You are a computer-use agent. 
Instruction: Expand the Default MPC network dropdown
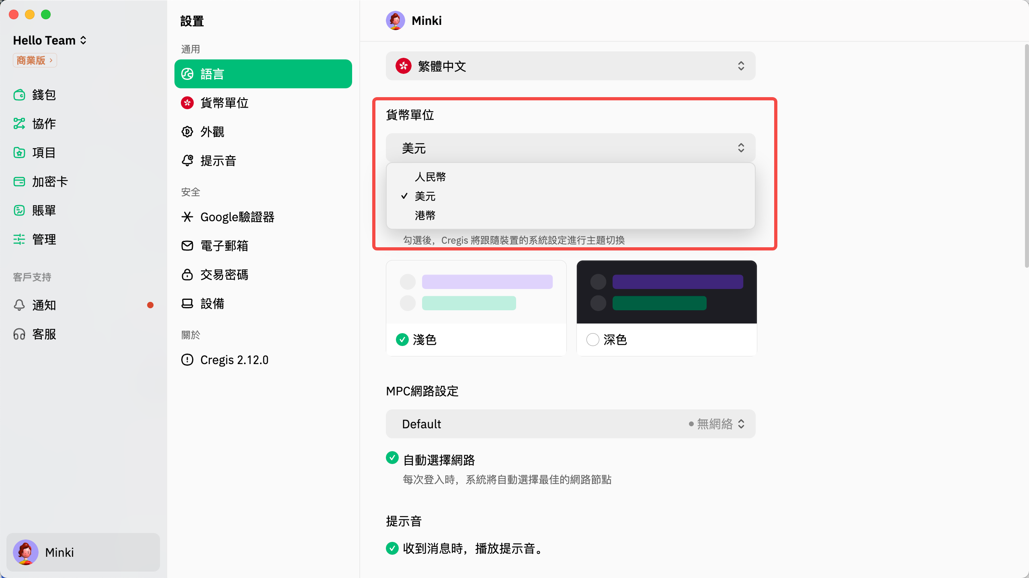pos(570,424)
